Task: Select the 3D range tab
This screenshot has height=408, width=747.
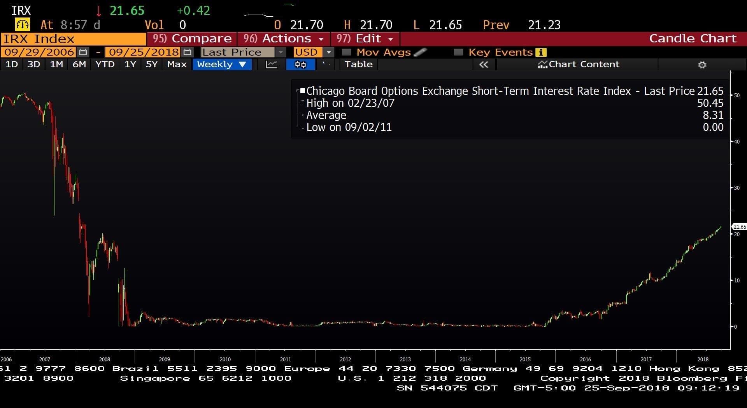Action: (x=34, y=65)
